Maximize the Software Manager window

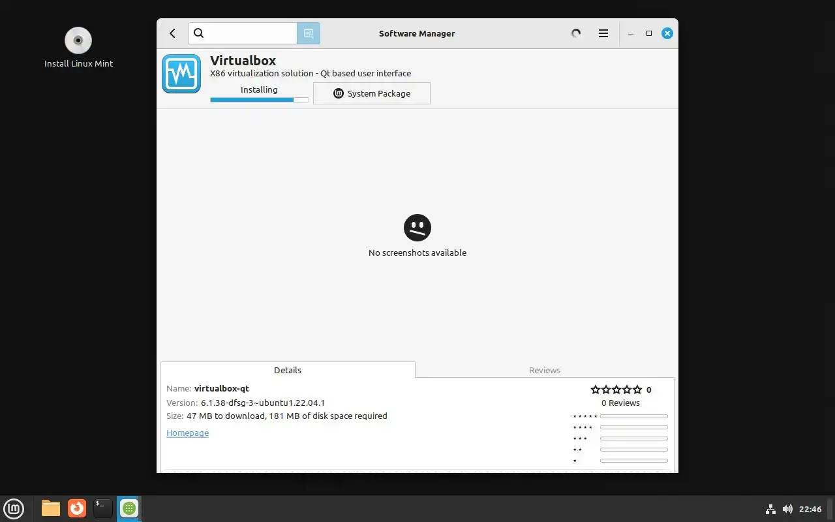[649, 33]
